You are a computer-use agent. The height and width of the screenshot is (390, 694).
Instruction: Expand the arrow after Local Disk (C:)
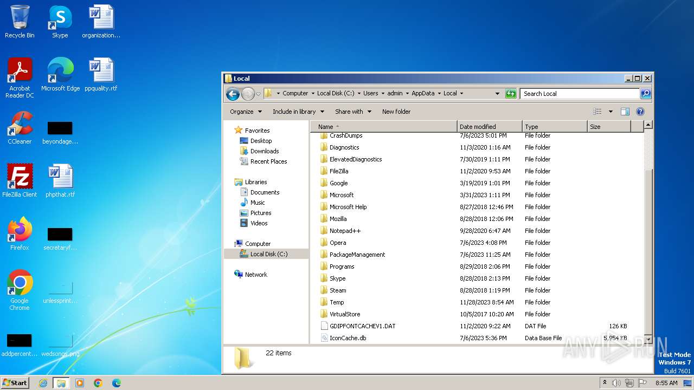click(359, 94)
